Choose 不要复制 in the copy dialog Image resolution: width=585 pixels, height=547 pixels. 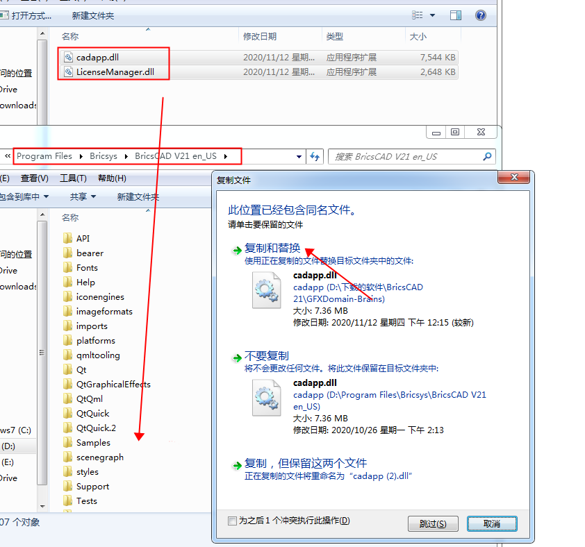[267, 355]
